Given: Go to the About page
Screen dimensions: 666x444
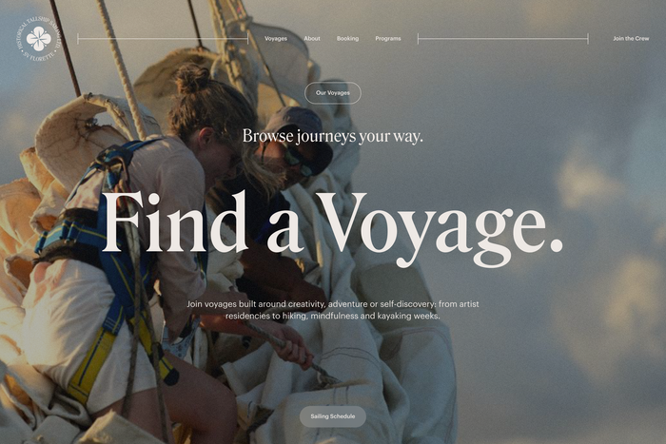Looking at the screenshot, I should coord(312,39).
